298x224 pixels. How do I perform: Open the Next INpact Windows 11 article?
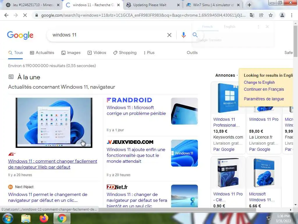point(48,197)
